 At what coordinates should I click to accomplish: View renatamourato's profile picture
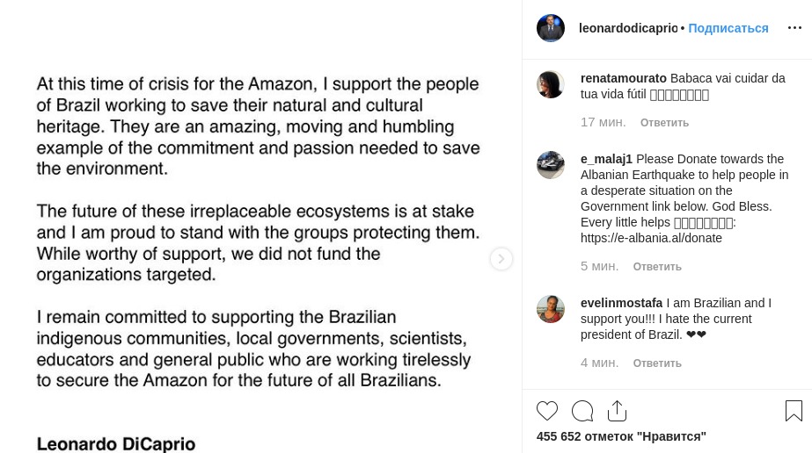[551, 84]
